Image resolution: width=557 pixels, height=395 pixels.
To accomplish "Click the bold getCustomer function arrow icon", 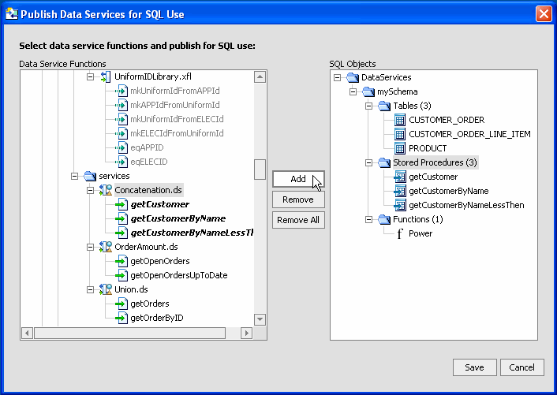I will pyautogui.click(x=121, y=204).
